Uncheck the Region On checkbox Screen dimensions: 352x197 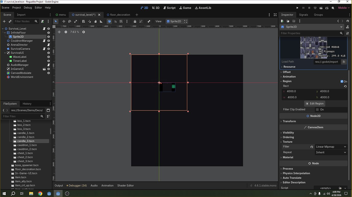tap(342, 81)
